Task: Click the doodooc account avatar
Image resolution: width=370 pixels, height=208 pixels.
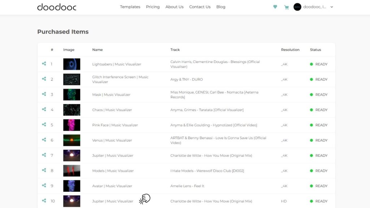Action: pyautogui.click(x=297, y=7)
